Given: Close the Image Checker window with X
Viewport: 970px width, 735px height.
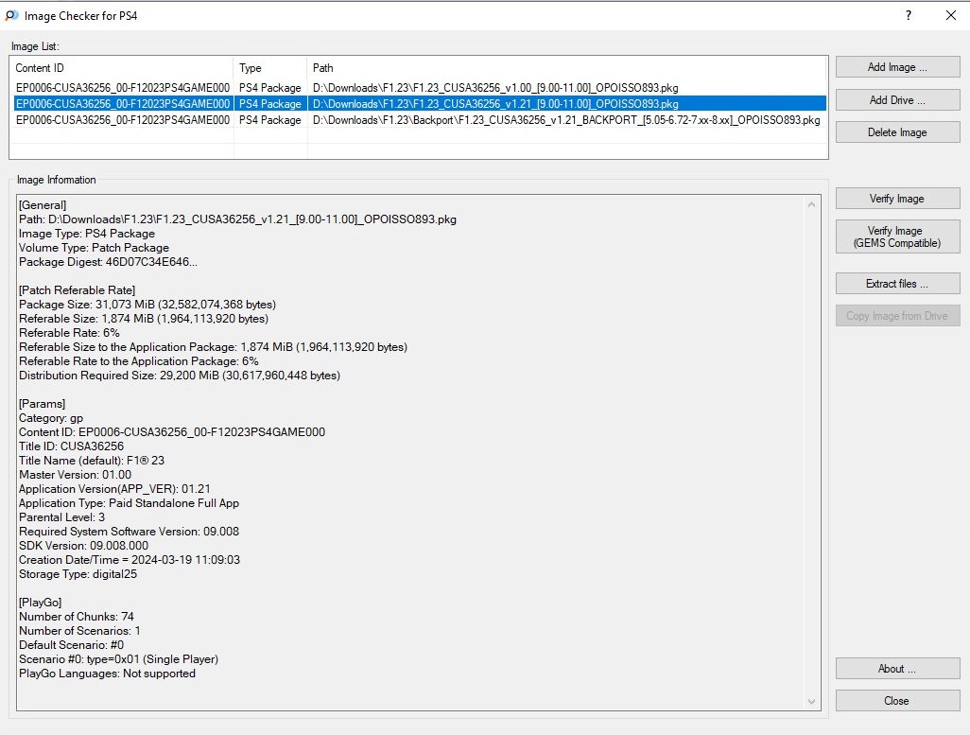Looking at the screenshot, I should (x=951, y=15).
